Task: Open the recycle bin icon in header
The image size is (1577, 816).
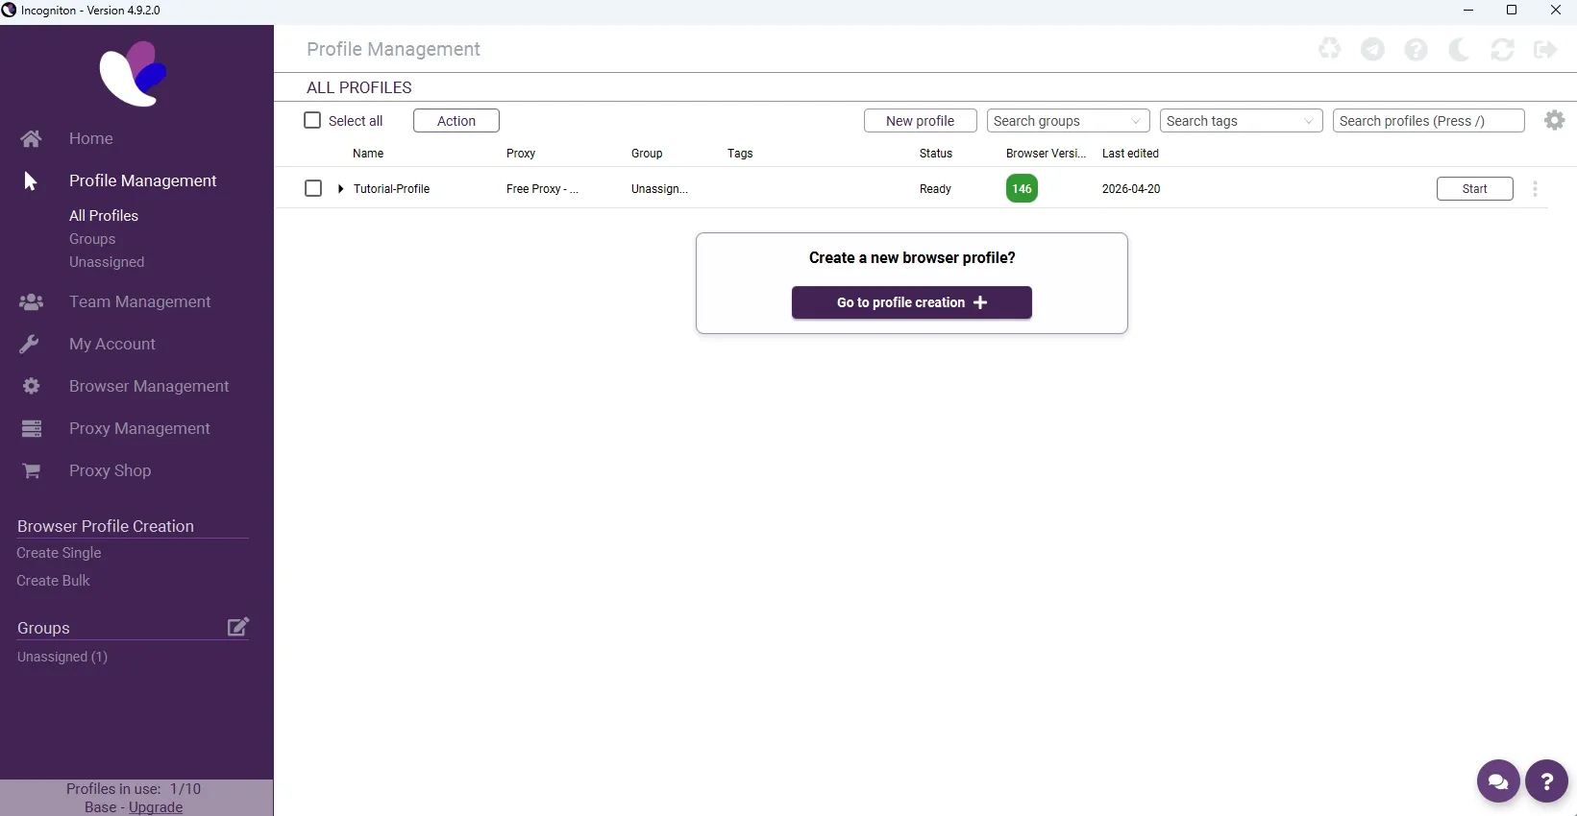Action: click(x=1329, y=49)
